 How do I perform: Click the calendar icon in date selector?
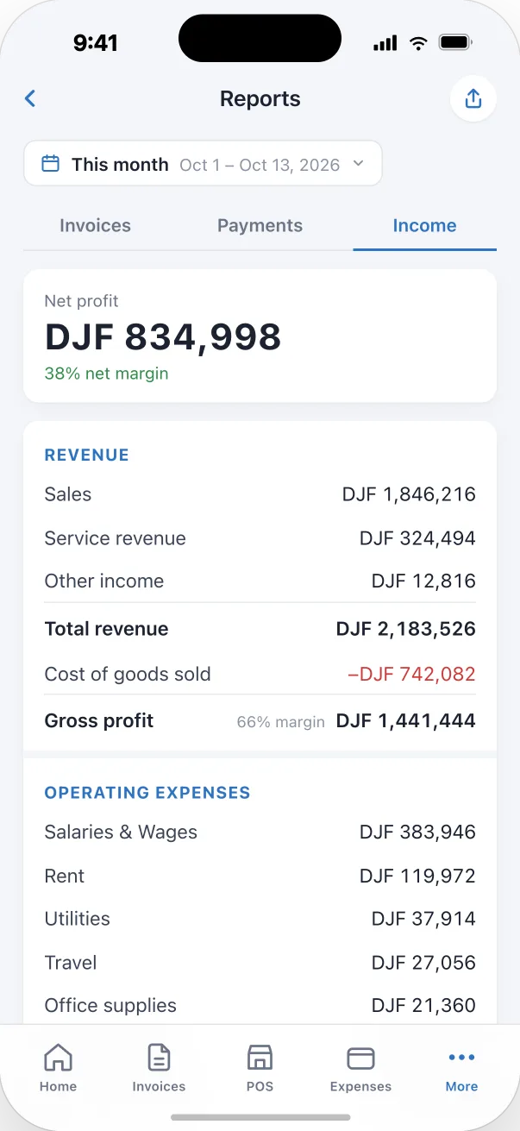point(51,164)
